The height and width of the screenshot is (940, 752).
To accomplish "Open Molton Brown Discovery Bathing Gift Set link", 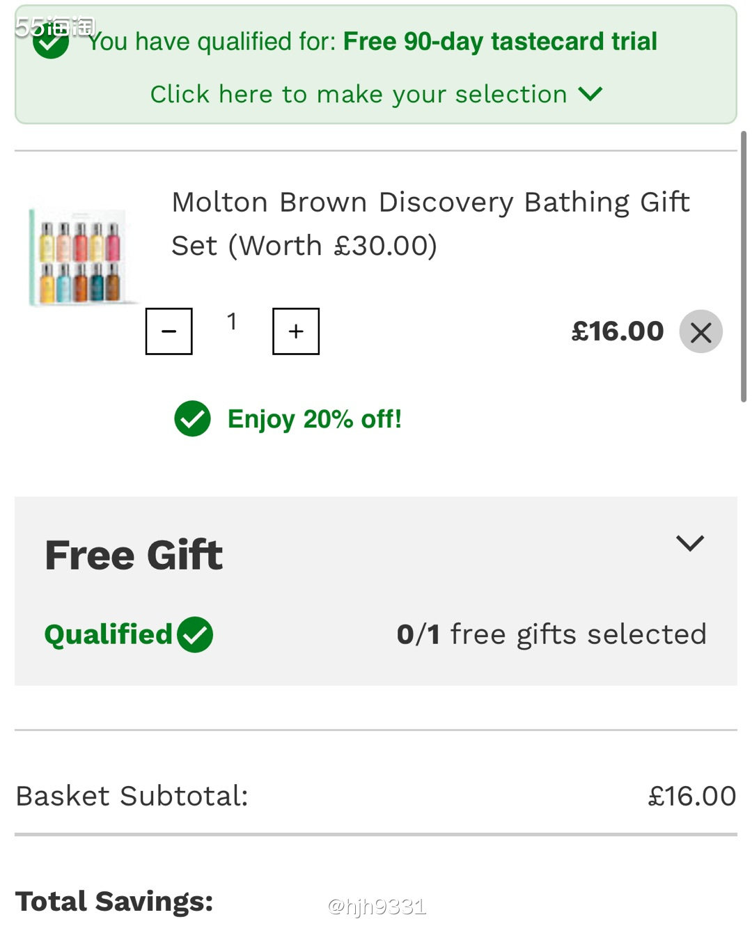I will pos(430,224).
